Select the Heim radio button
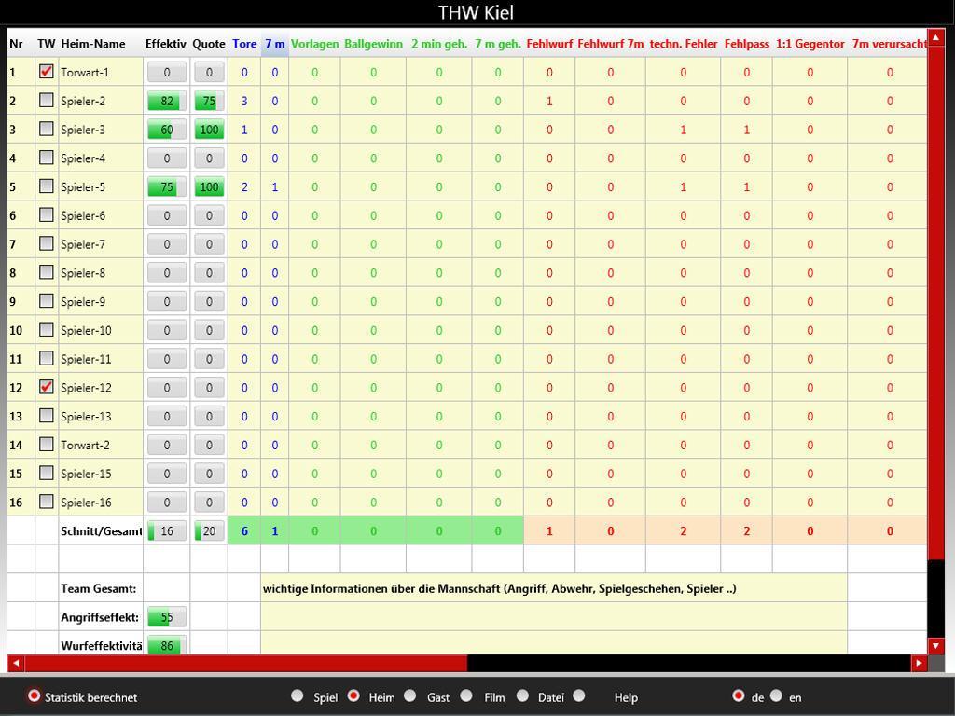This screenshot has height=716, width=955. [x=353, y=695]
